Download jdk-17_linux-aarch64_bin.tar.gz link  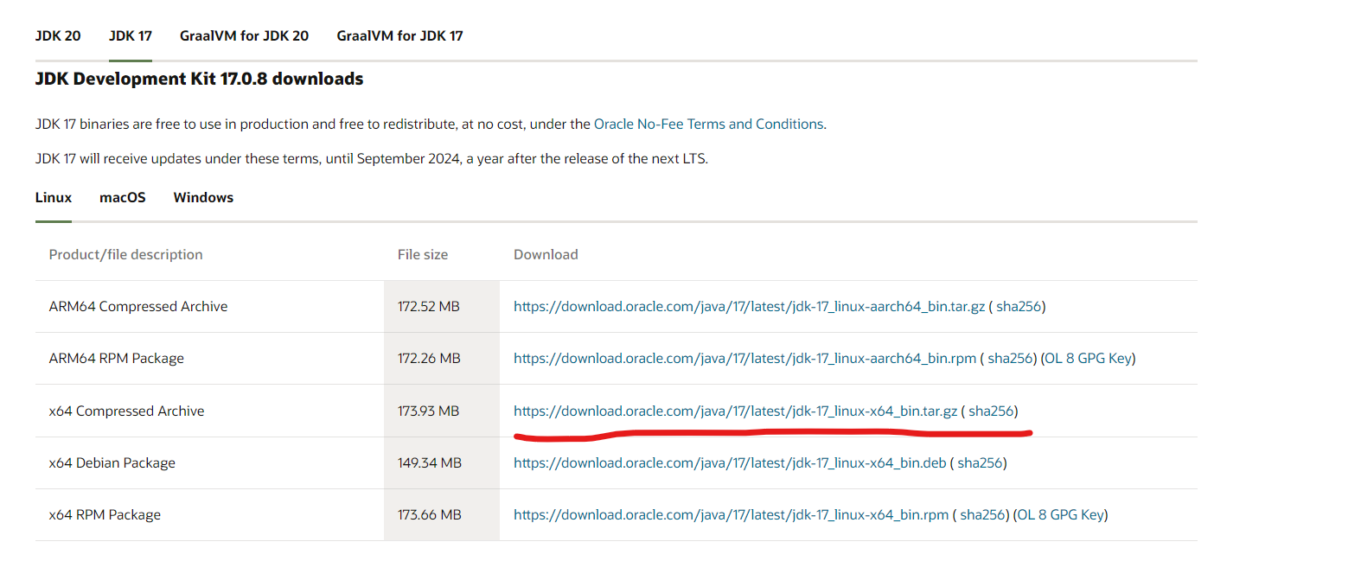click(749, 306)
